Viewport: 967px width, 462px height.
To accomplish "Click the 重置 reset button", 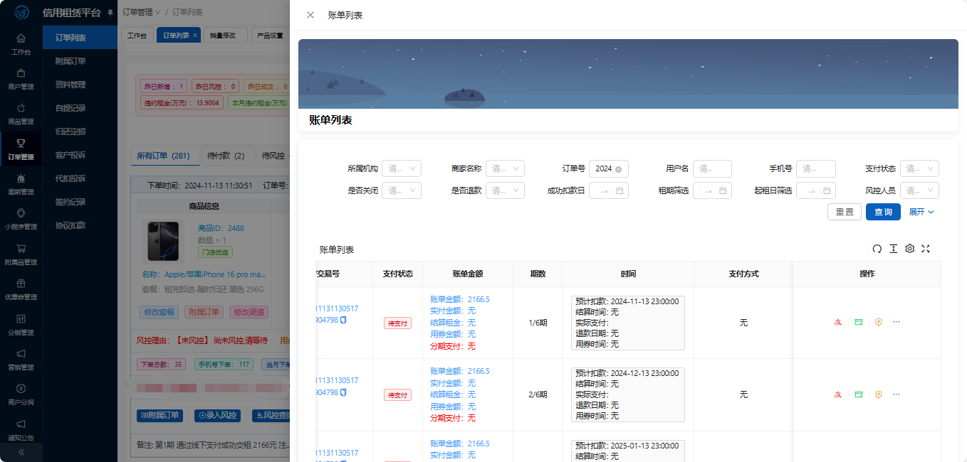I will pos(845,212).
